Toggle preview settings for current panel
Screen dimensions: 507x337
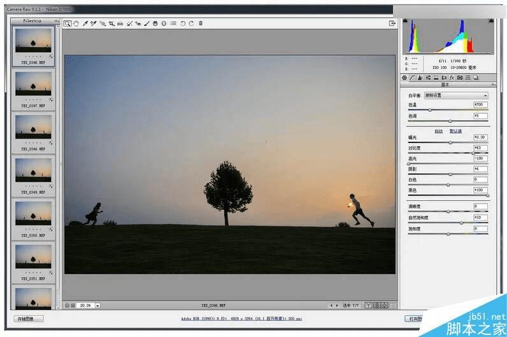coord(393,305)
